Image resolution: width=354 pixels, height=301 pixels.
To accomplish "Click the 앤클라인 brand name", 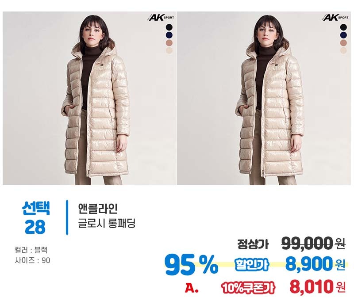I will tap(98, 209).
